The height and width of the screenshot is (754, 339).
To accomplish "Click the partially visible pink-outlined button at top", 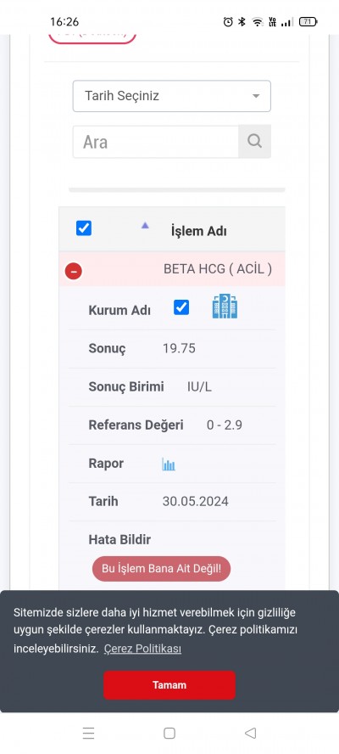I will 92,38.
